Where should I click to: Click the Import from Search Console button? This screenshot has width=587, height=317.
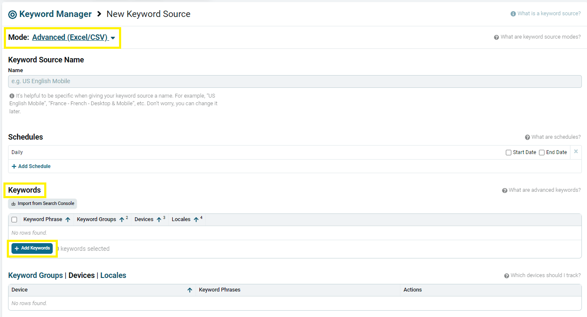(43, 204)
